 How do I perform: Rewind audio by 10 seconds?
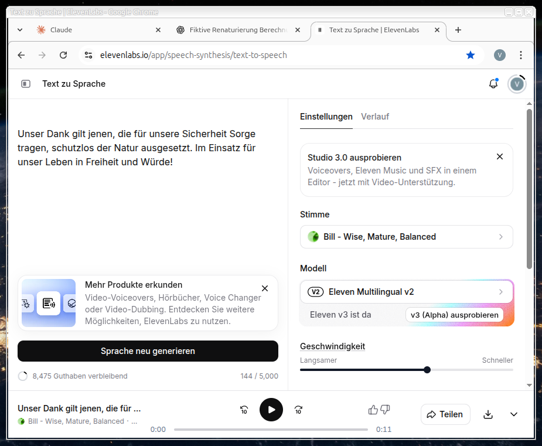click(x=244, y=410)
